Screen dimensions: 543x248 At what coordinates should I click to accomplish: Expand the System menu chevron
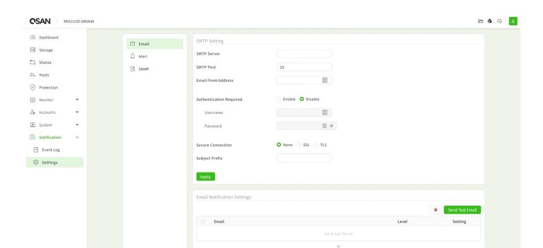click(x=77, y=125)
